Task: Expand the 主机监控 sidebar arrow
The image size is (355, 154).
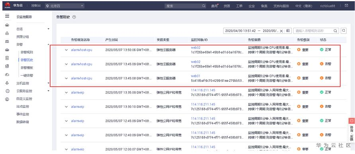Action: (48, 83)
